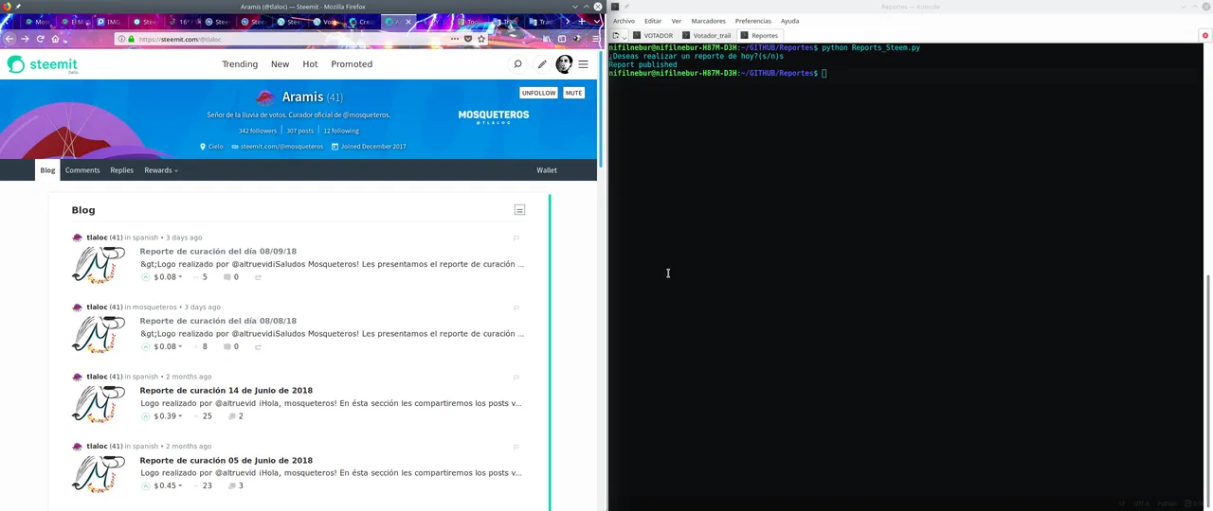1213x511 pixels.
Task: Bookmark this page with the star icon
Action: pos(481,39)
